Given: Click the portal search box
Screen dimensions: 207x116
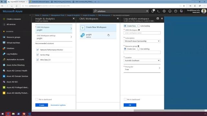Looking at the screenshot, I should (x=121, y=11).
